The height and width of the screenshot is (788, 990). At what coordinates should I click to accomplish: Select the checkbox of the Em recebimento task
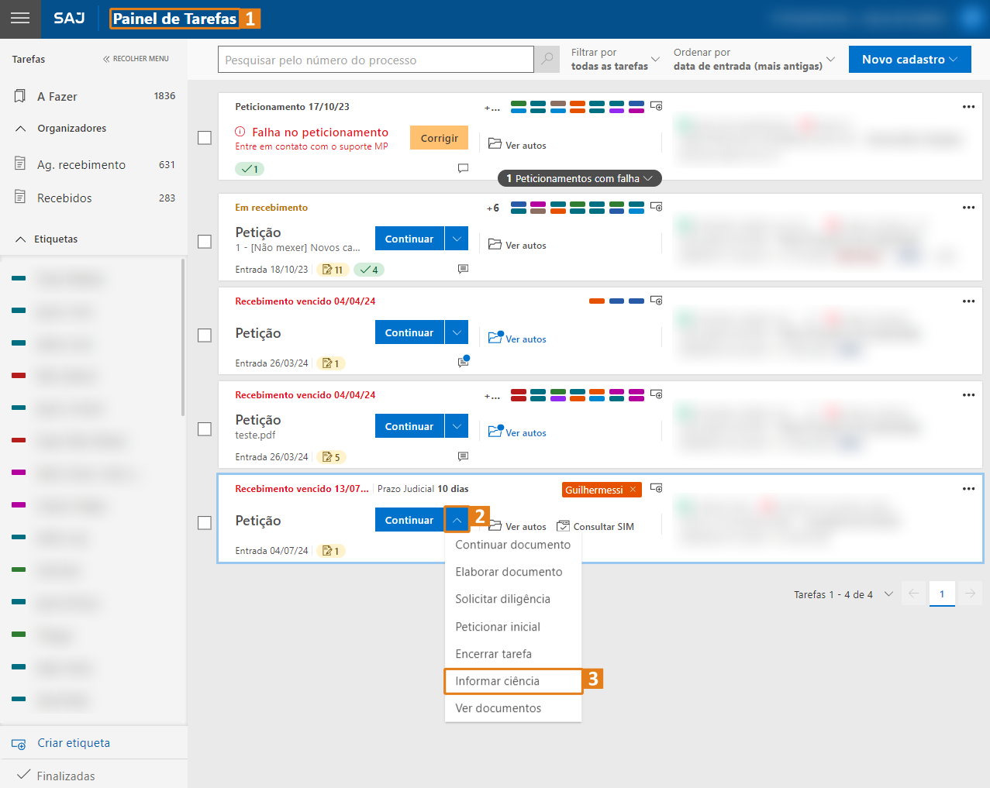pyautogui.click(x=205, y=242)
